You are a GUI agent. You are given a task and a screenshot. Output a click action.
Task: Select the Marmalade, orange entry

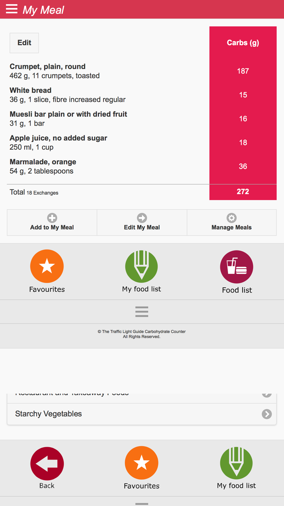pyautogui.click(x=108, y=166)
